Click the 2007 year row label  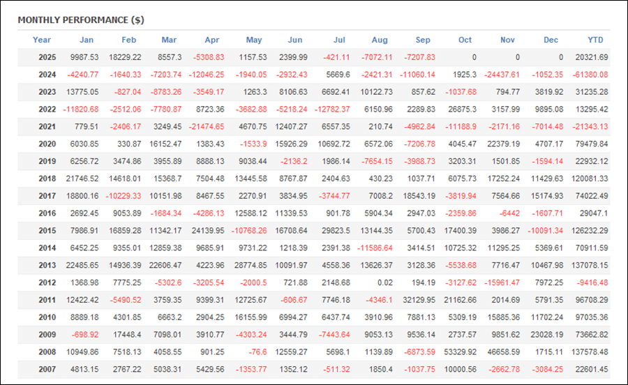(x=47, y=369)
